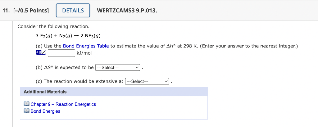318x127 pixels.
Task: Open the Bond Energies Table link
Action: 86,46
